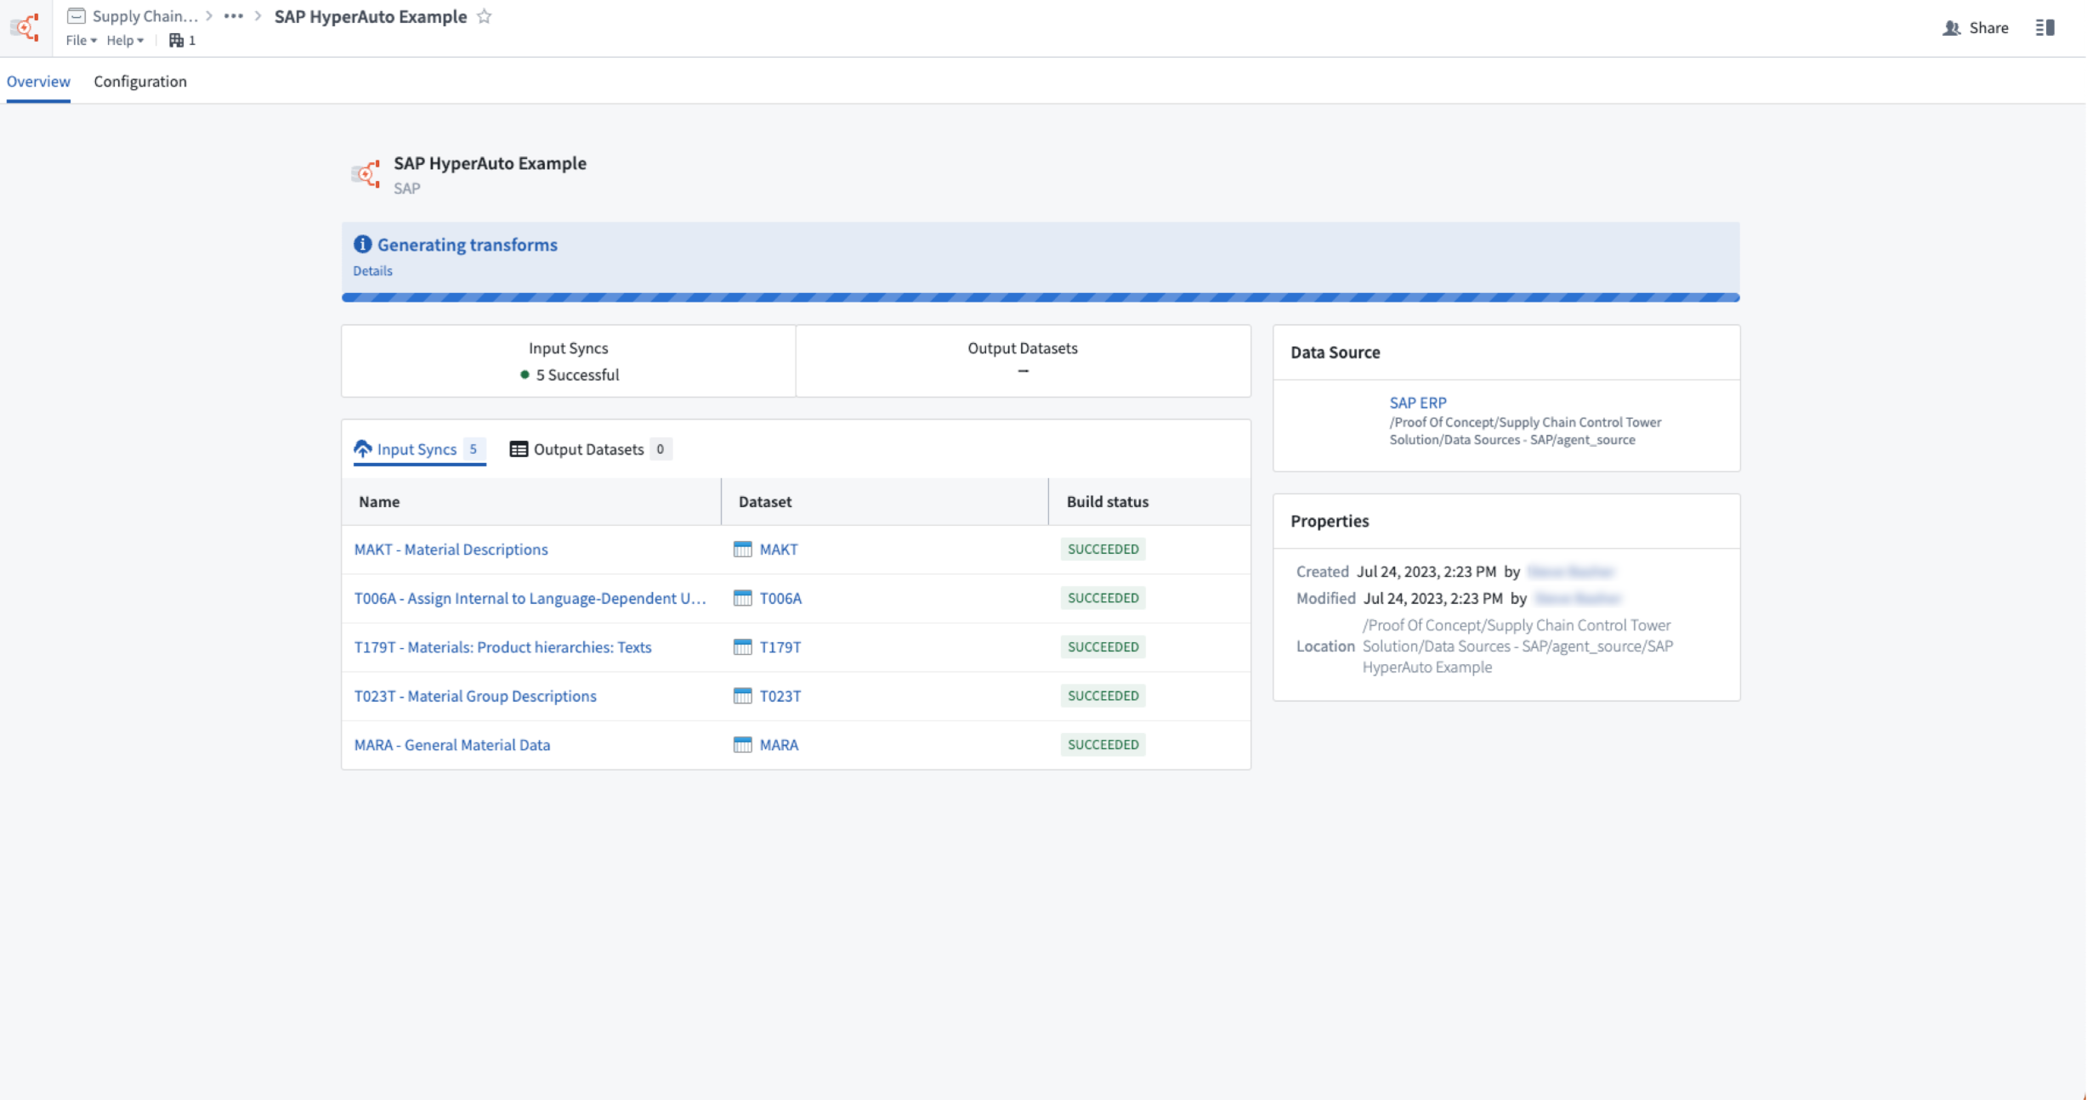Click the dataset icon next to T006A

tap(742, 598)
